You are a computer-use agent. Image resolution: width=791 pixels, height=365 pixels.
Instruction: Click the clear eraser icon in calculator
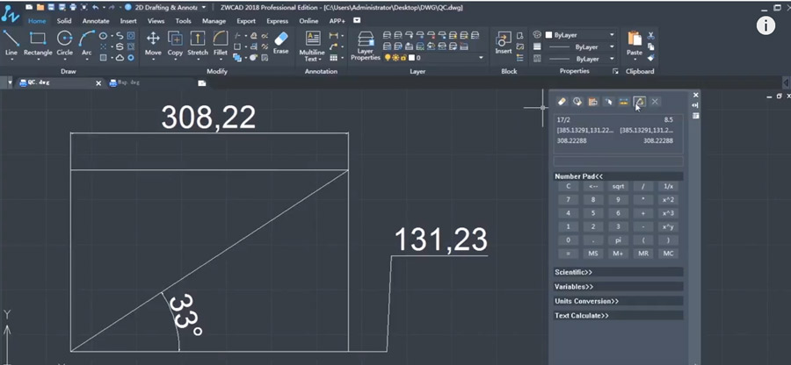[x=562, y=102]
